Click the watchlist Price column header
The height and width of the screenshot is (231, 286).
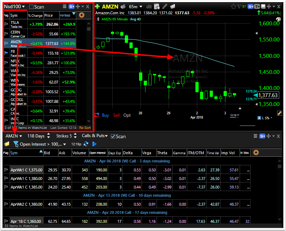(x=51, y=15)
